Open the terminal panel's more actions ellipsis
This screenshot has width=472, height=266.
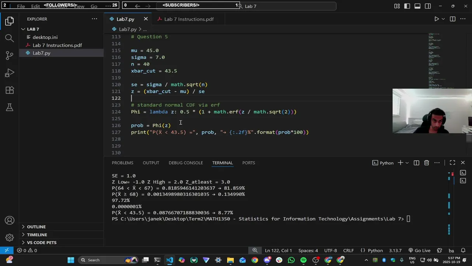[x=437, y=163]
